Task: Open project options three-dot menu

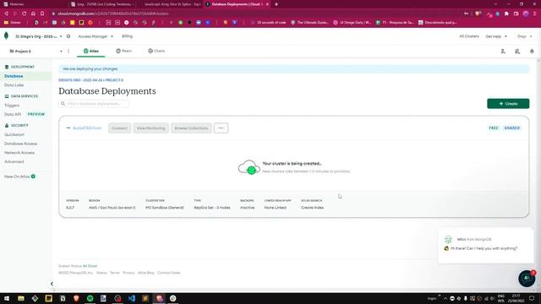Action: pos(68,51)
